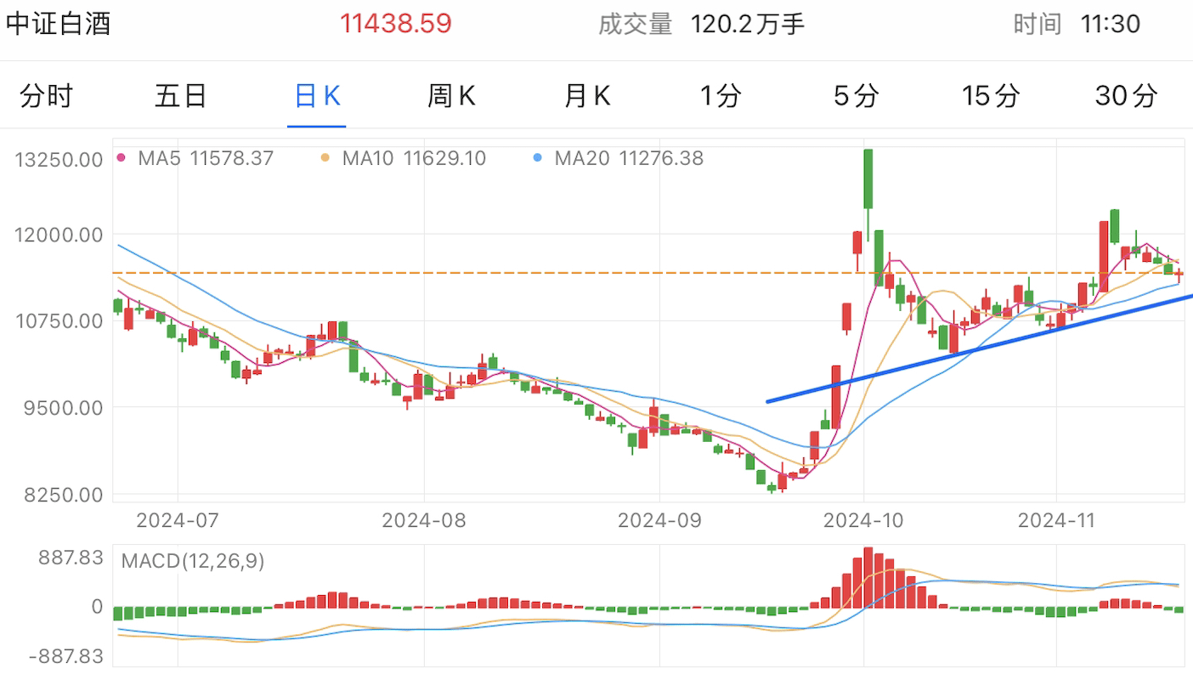Click the tallest red MACD histogram bar

click(x=868, y=577)
